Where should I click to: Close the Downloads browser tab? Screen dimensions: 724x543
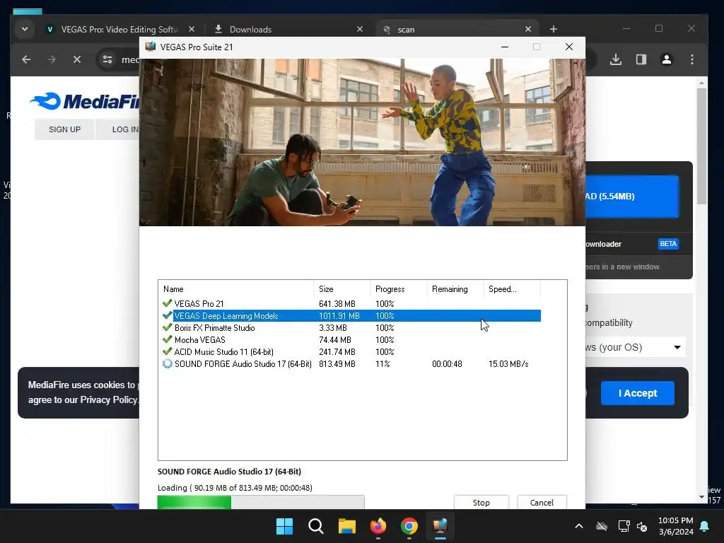pyautogui.click(x=360, y=29)
